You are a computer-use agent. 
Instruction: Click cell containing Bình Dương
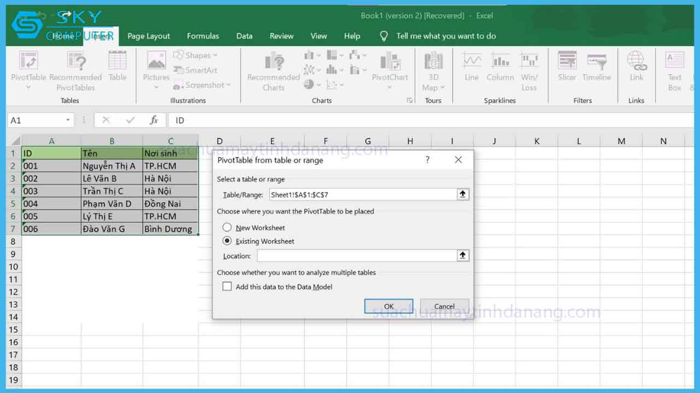pos(171,229)
